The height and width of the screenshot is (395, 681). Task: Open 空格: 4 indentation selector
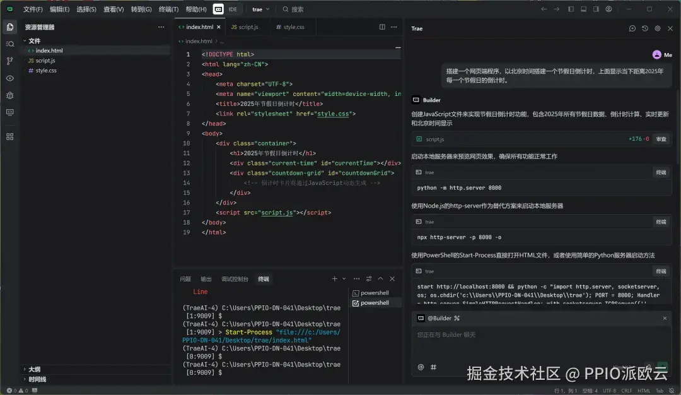pyautogui.click(x=590, y=391)
